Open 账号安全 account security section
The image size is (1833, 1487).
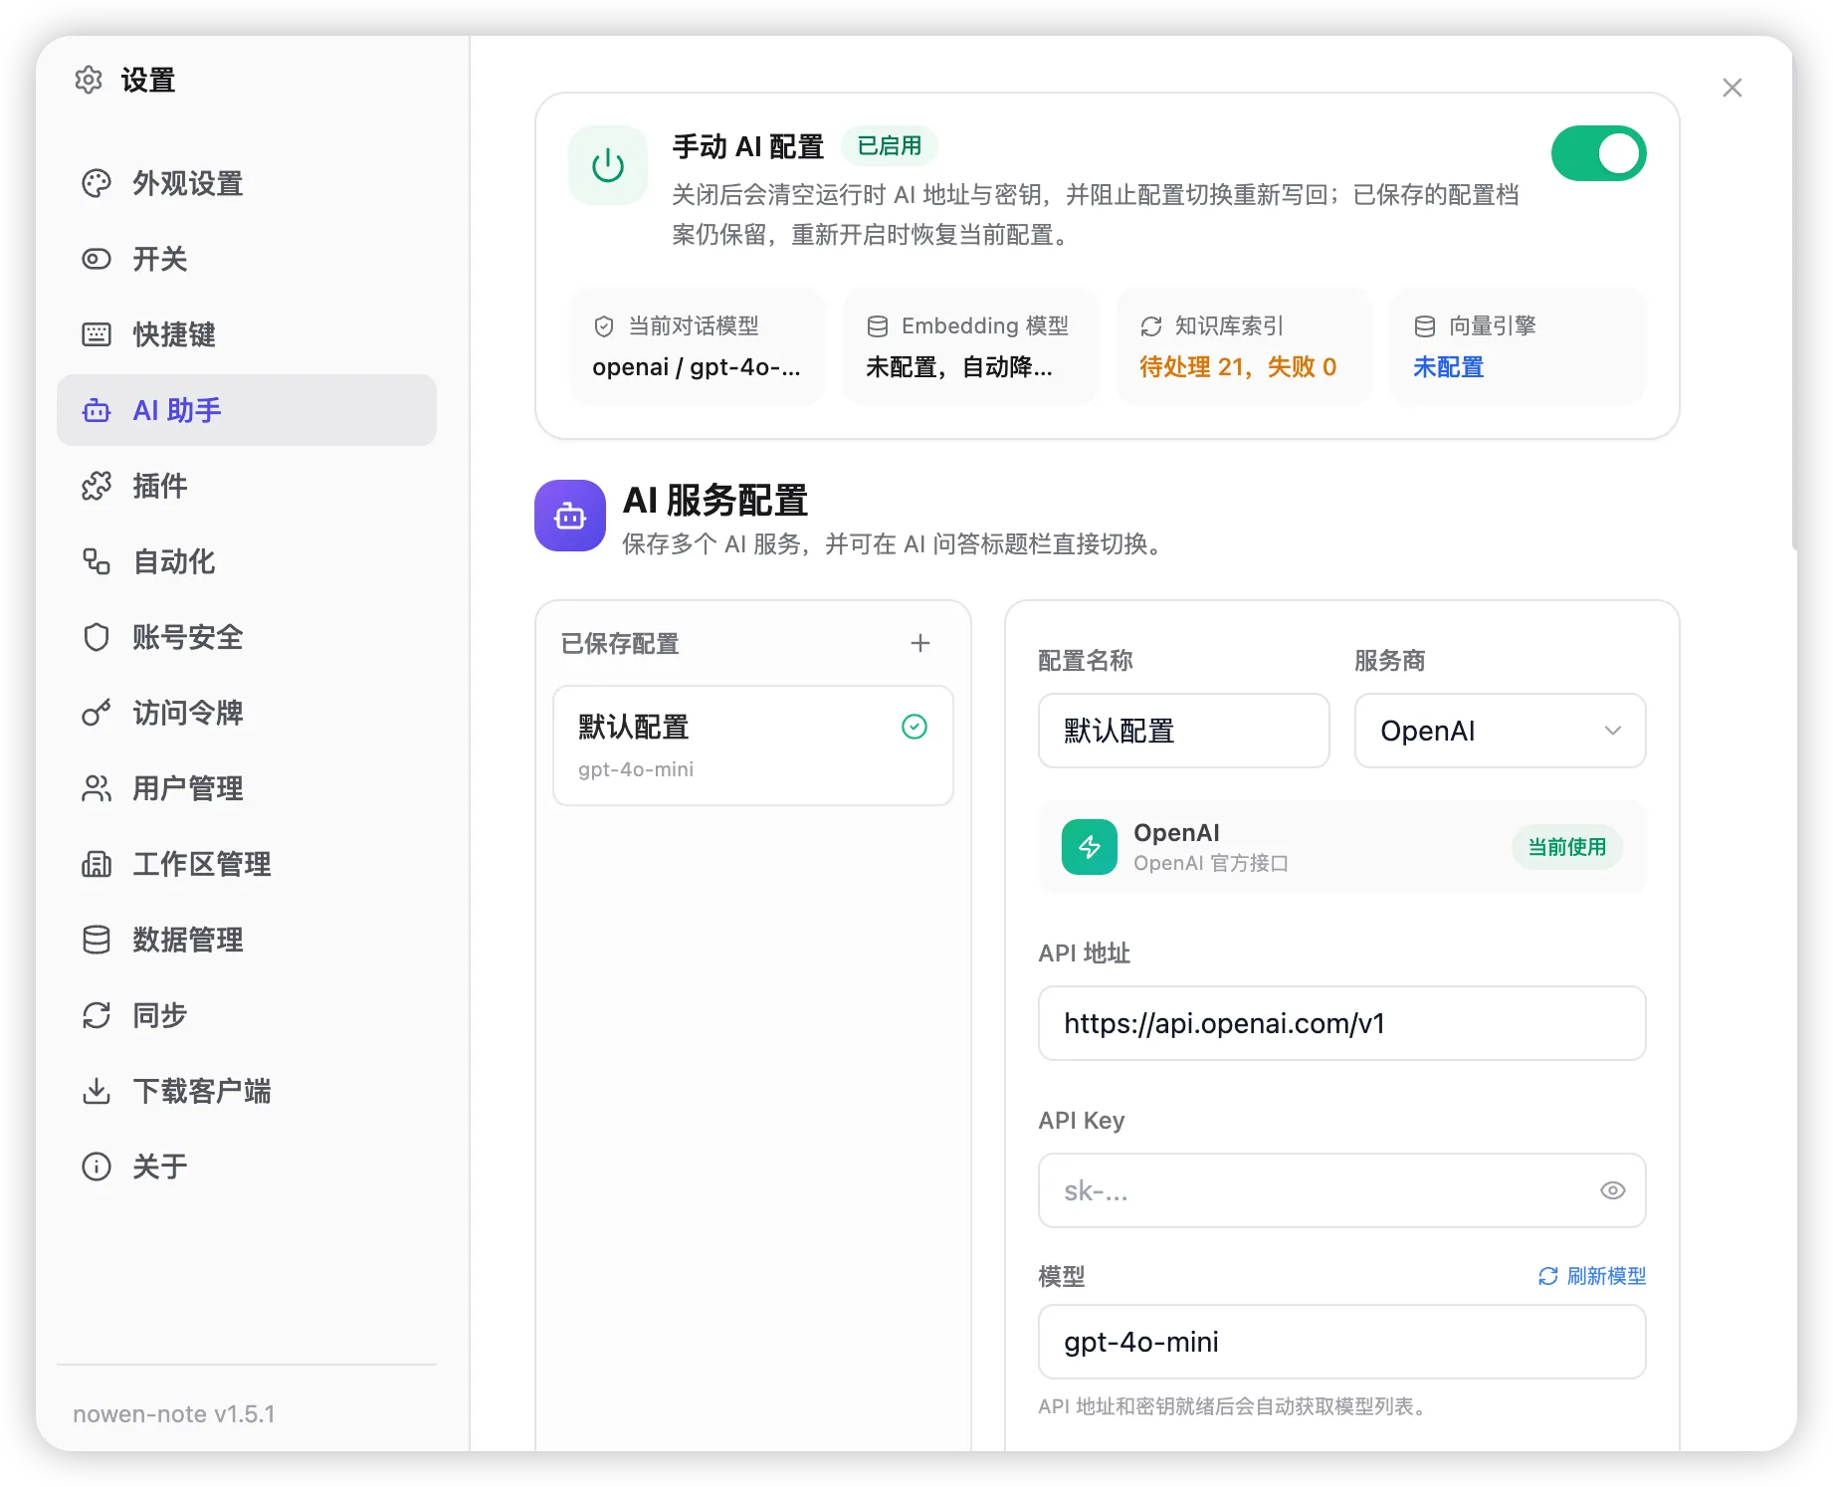coord(246,637)
